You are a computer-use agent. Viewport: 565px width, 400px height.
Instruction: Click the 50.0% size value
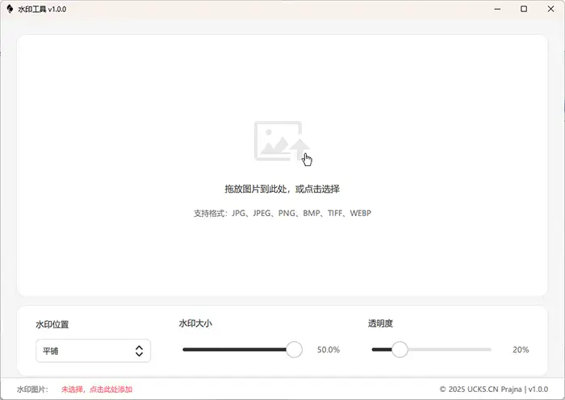329,349
